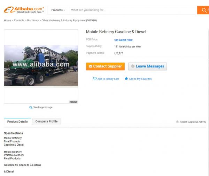This screenshot has height=176, width=209.
Task: Click the ZOOM label on product image
Action: (73, 102)
